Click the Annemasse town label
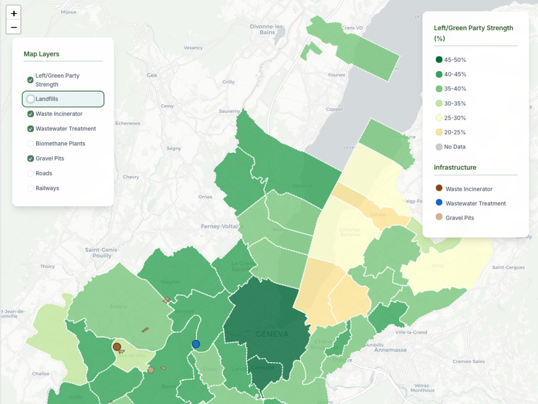Viewport: 538px width, 404px height. coord(391,350)
